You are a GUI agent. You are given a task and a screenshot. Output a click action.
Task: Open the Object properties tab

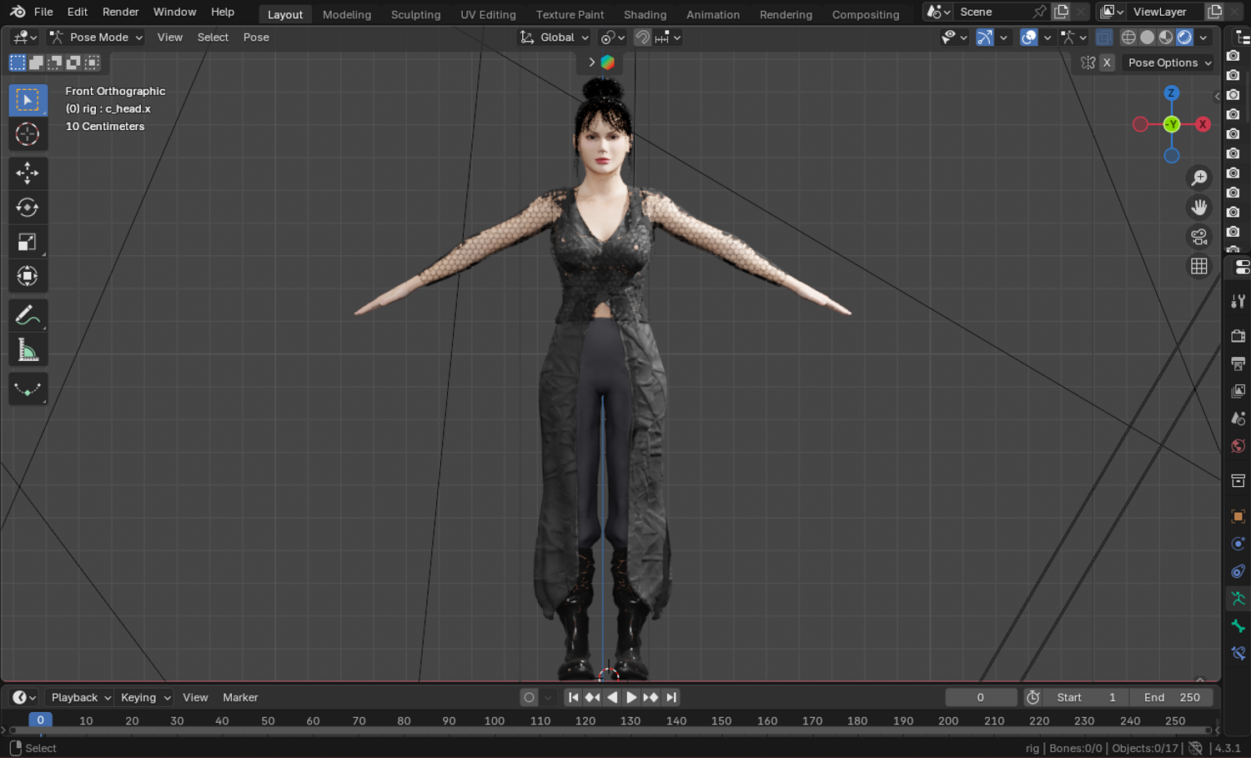click(1238, 516)
